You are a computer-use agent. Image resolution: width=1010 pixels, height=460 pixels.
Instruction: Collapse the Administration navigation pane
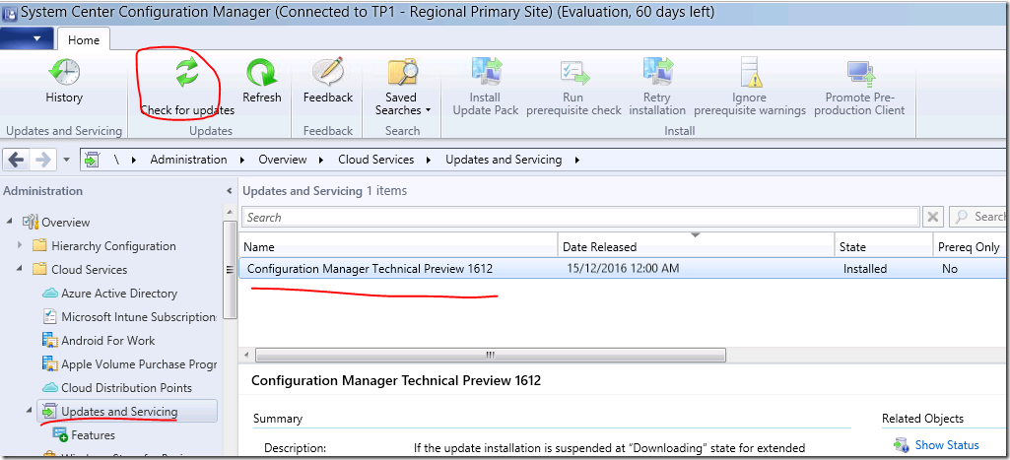(229, 191)
